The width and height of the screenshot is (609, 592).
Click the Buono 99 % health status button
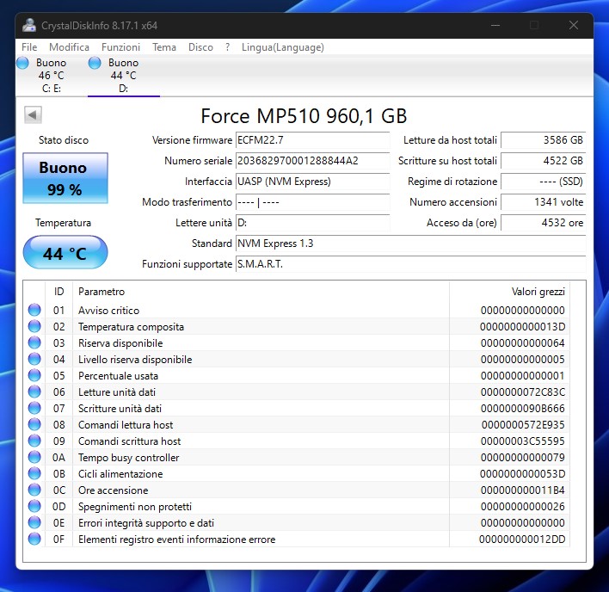coord(65,177)
